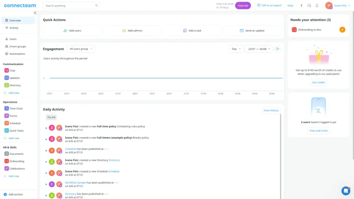
Task: Click the Daily Activity scrollbar
Action: (281, 156)
